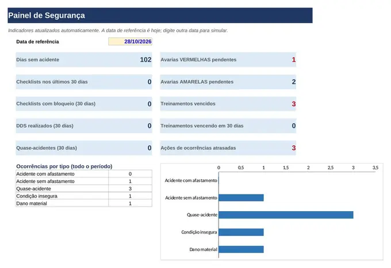Click the count cell for Quase-acidente in table
The height and width of the screenshot is (268, 391).
click(x=130, y=189)
